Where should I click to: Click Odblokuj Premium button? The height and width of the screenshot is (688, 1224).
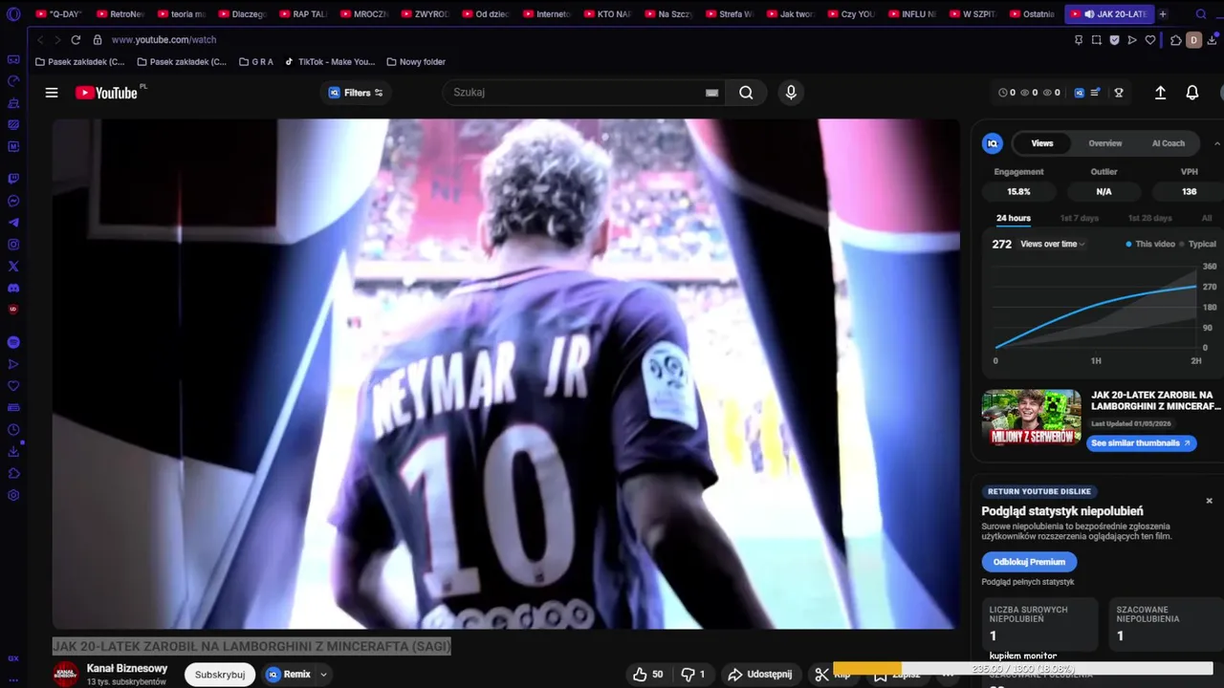(x=1029, y=562)
